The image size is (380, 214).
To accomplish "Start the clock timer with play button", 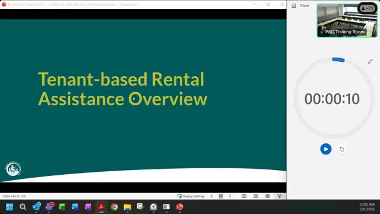I will 326,149.
